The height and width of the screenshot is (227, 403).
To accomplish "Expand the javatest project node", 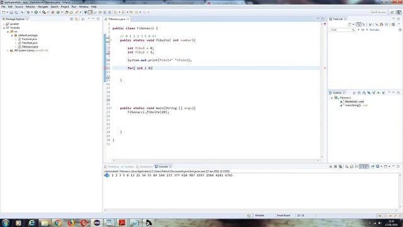I will (4, 24).
